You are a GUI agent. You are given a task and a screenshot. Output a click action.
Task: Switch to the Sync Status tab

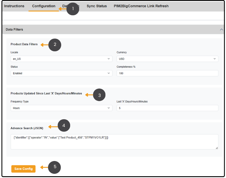tap(96, 6)
